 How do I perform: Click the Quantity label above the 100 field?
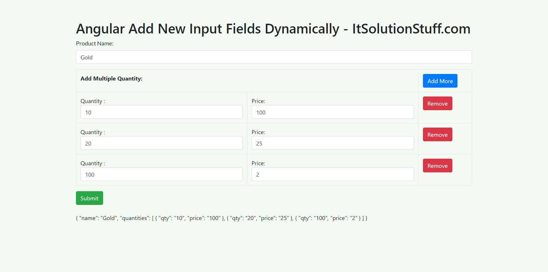pyautogui.click(x=92, y=164)
